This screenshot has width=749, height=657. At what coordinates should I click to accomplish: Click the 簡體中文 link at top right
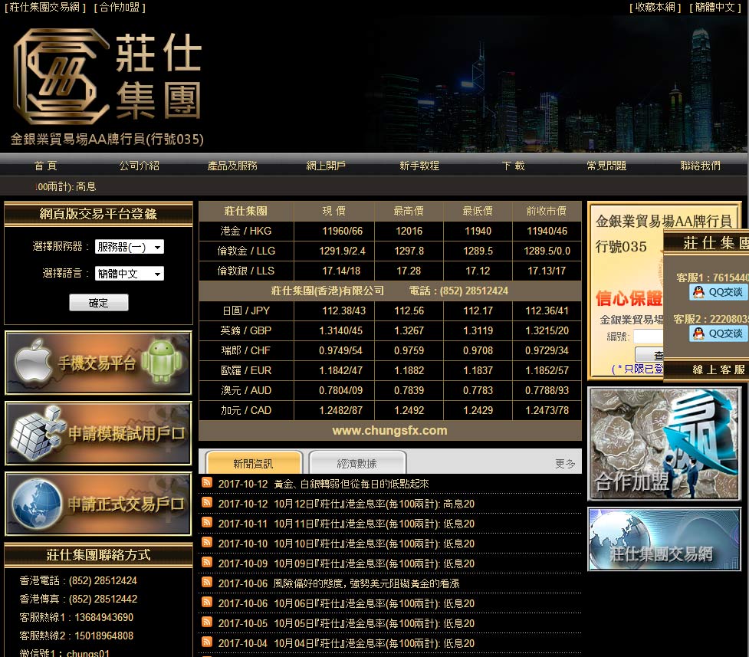coord(715,7)
